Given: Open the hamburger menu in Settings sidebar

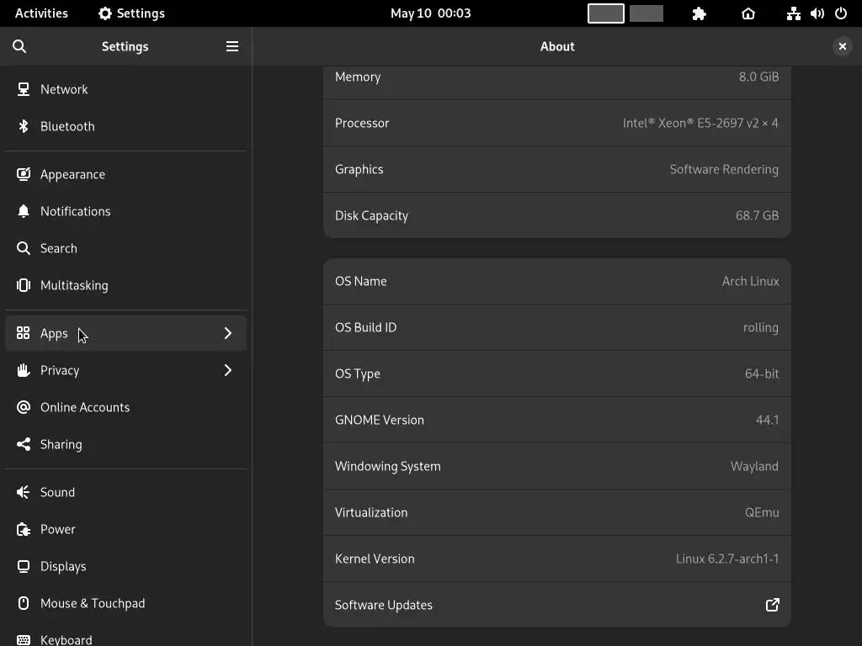Looking at the screenshot, I should [x=232, y=46].
